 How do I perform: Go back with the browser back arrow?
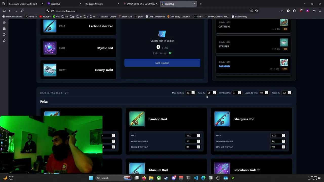[x=10, y=11]
